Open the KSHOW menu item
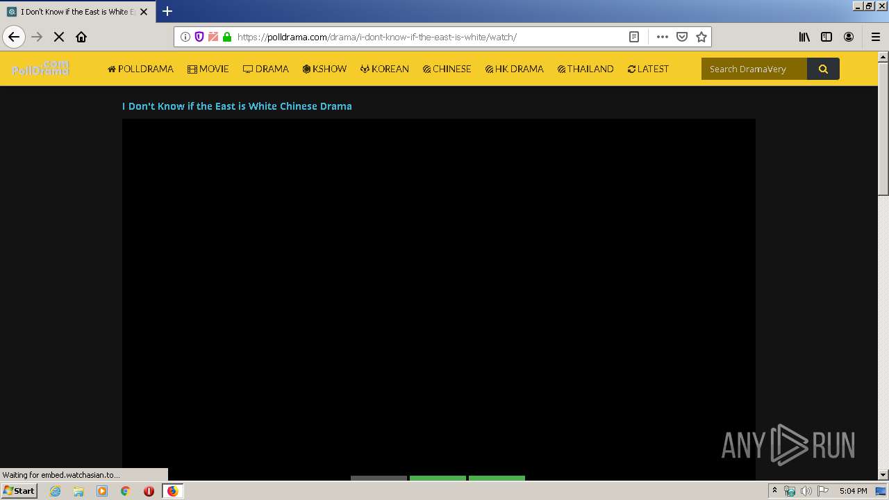 point(324,69)
